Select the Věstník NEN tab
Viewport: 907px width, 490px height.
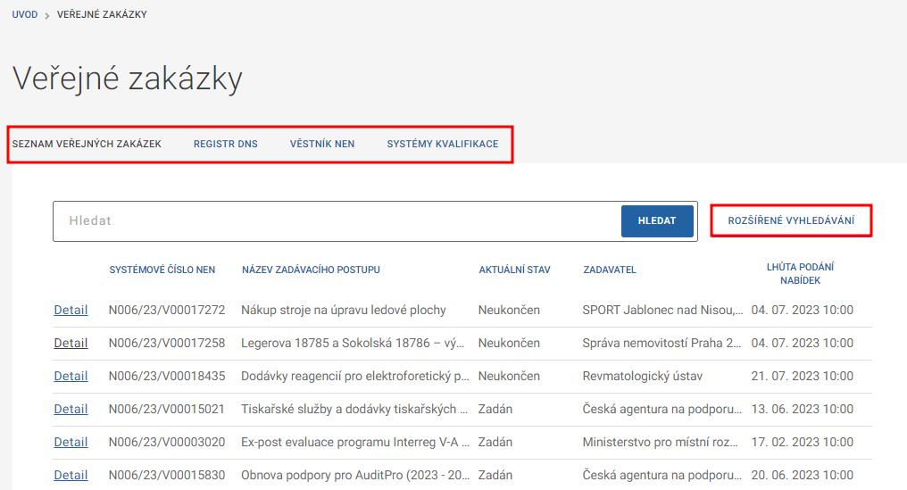coord(321,144)
